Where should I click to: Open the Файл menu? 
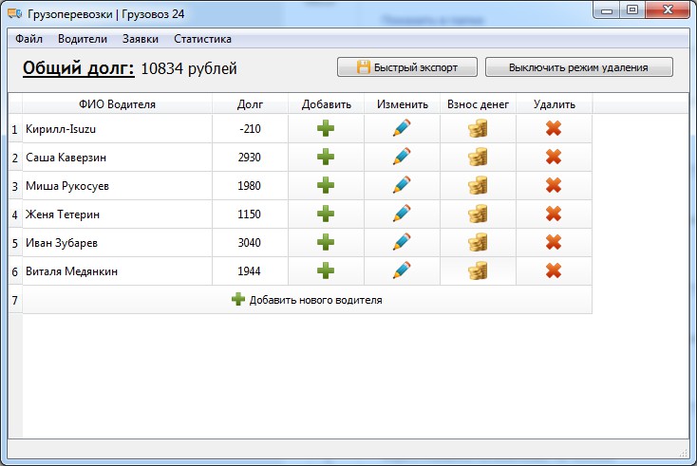pyautogui.click(x=28, y=39)
